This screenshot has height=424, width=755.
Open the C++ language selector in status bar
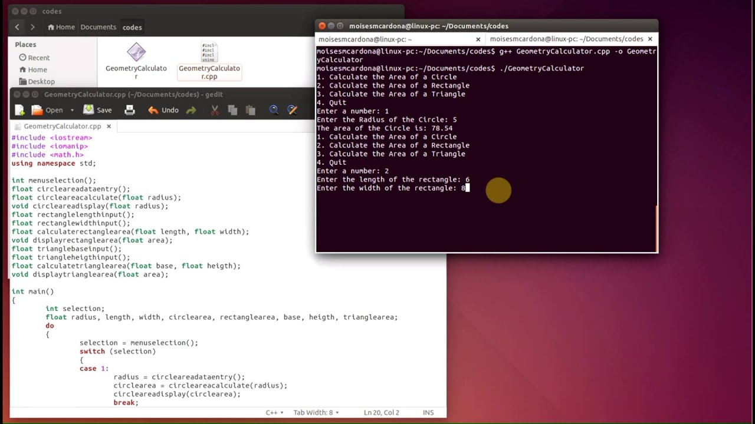click(274, 413)
